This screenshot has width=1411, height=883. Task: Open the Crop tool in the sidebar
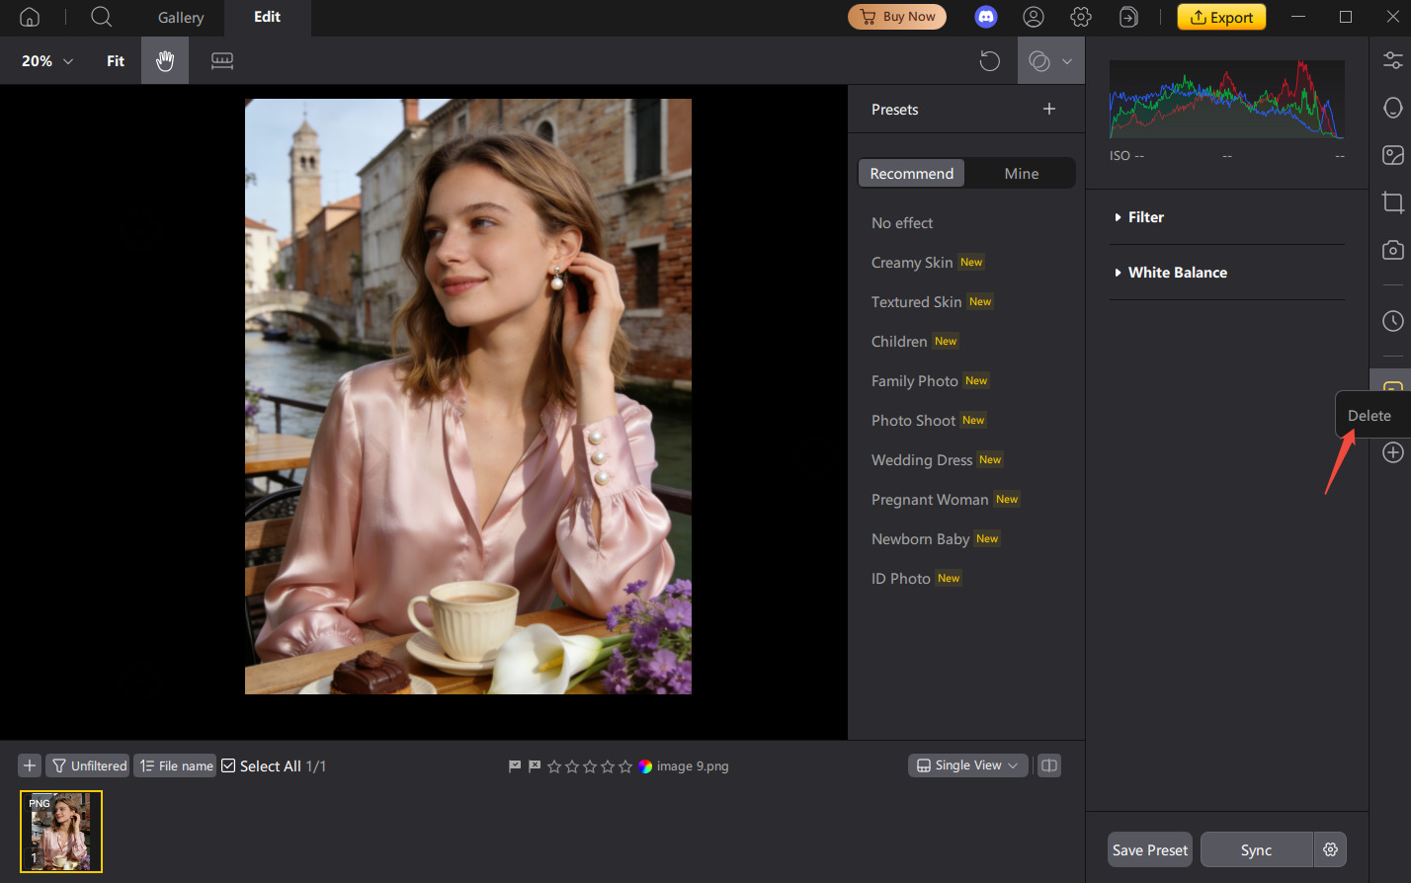tap(1392, 202)
